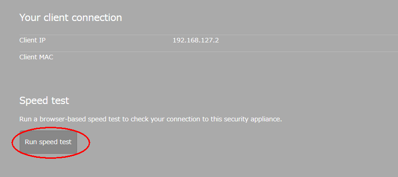The image size is (398, 177).
Task: Click 'speed' text inside the Run speed test button
Action: tap(48, 142)
